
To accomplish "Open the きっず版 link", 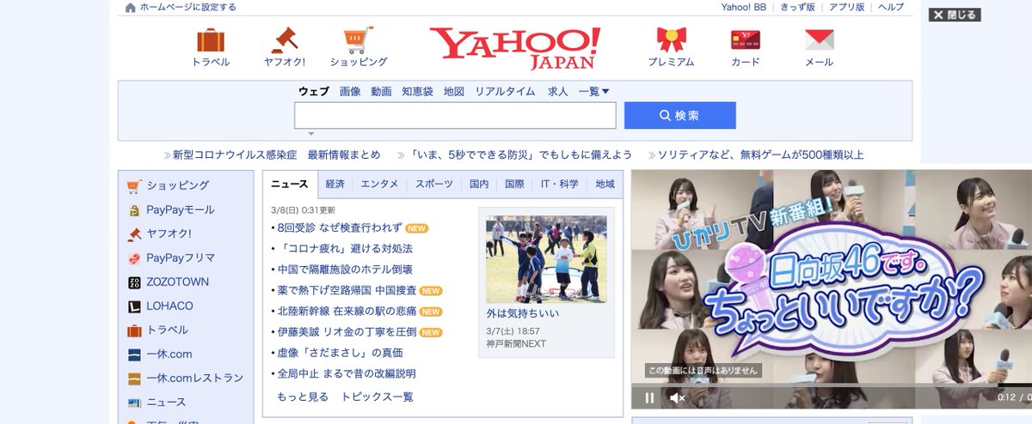I will click(797, 8).
